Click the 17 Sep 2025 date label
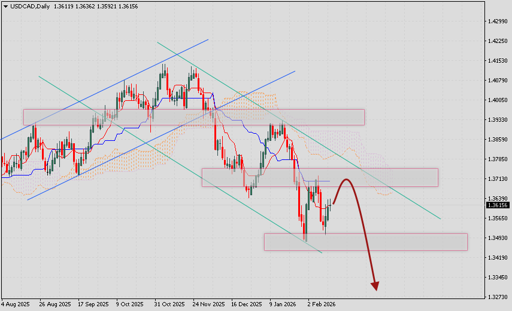Screen dimensions: 512x311 [x=94, y=304]
